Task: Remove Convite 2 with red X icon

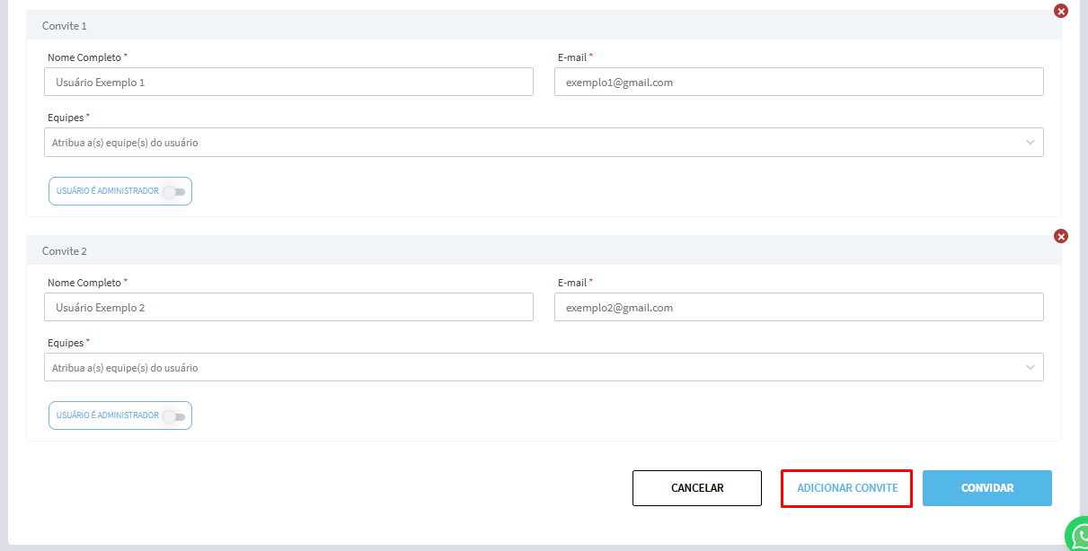Action: pyautogui.click(x=1061, y=237)
